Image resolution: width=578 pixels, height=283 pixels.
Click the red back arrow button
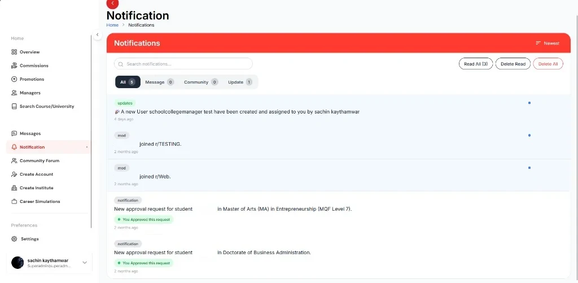tap(112, 3)
